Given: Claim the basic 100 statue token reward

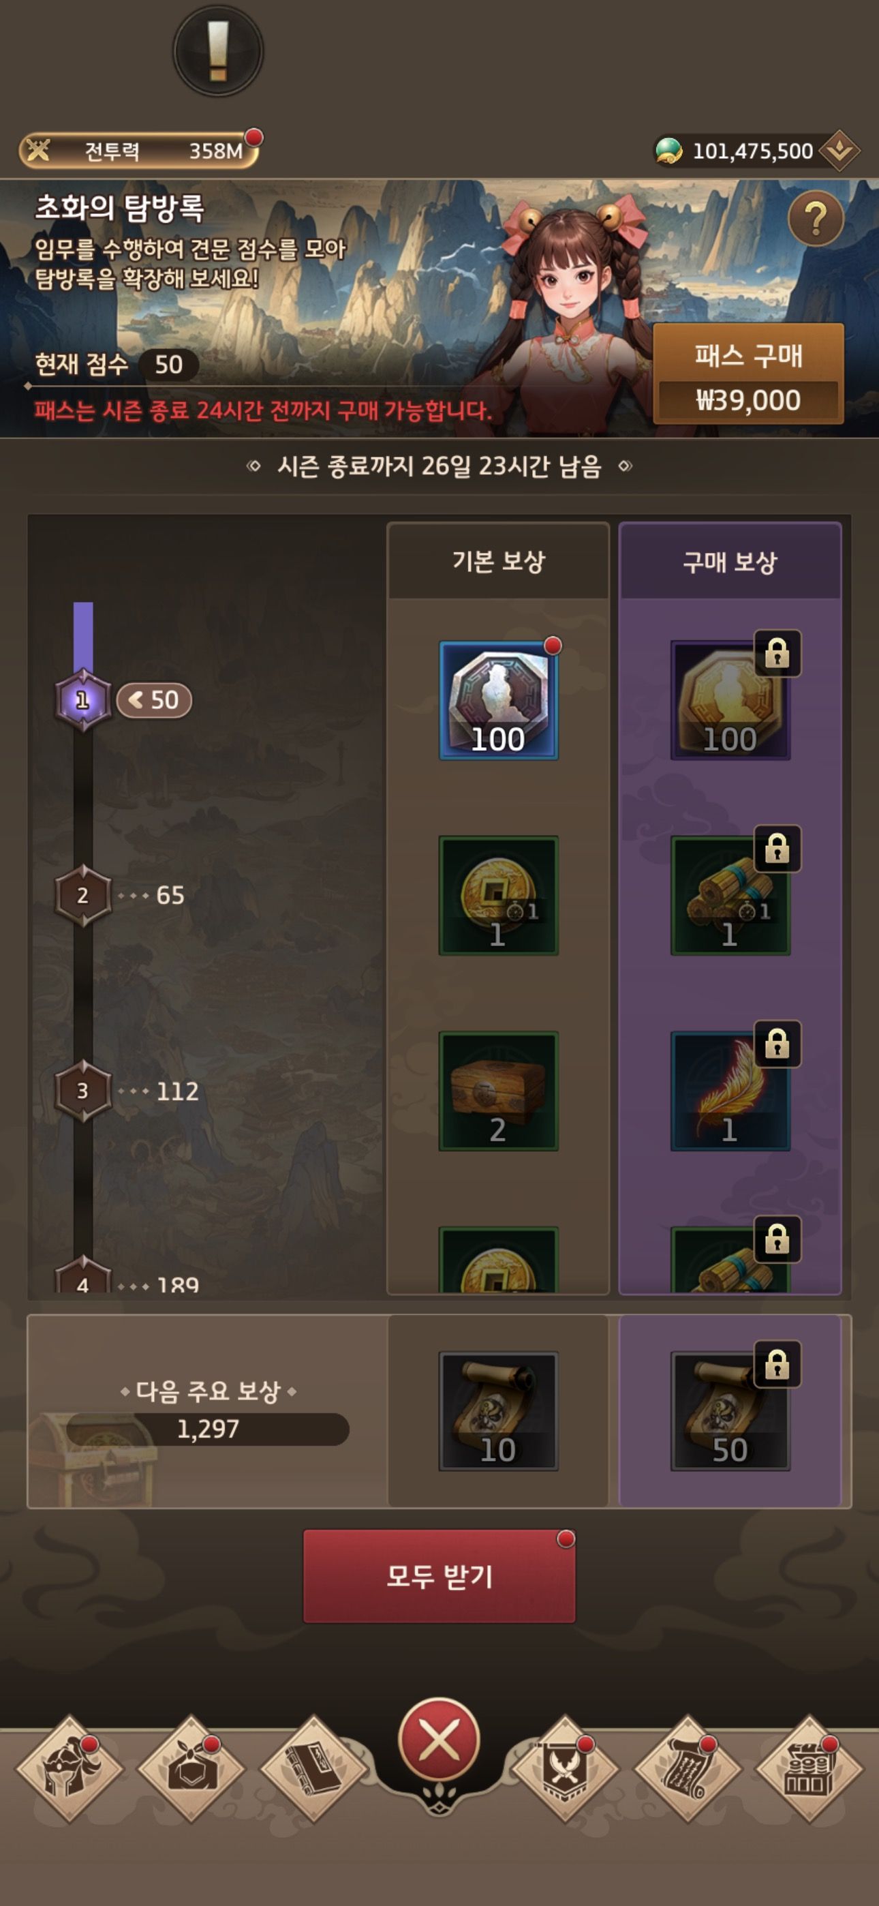Looking at the screenshot, I should [498, 700].
